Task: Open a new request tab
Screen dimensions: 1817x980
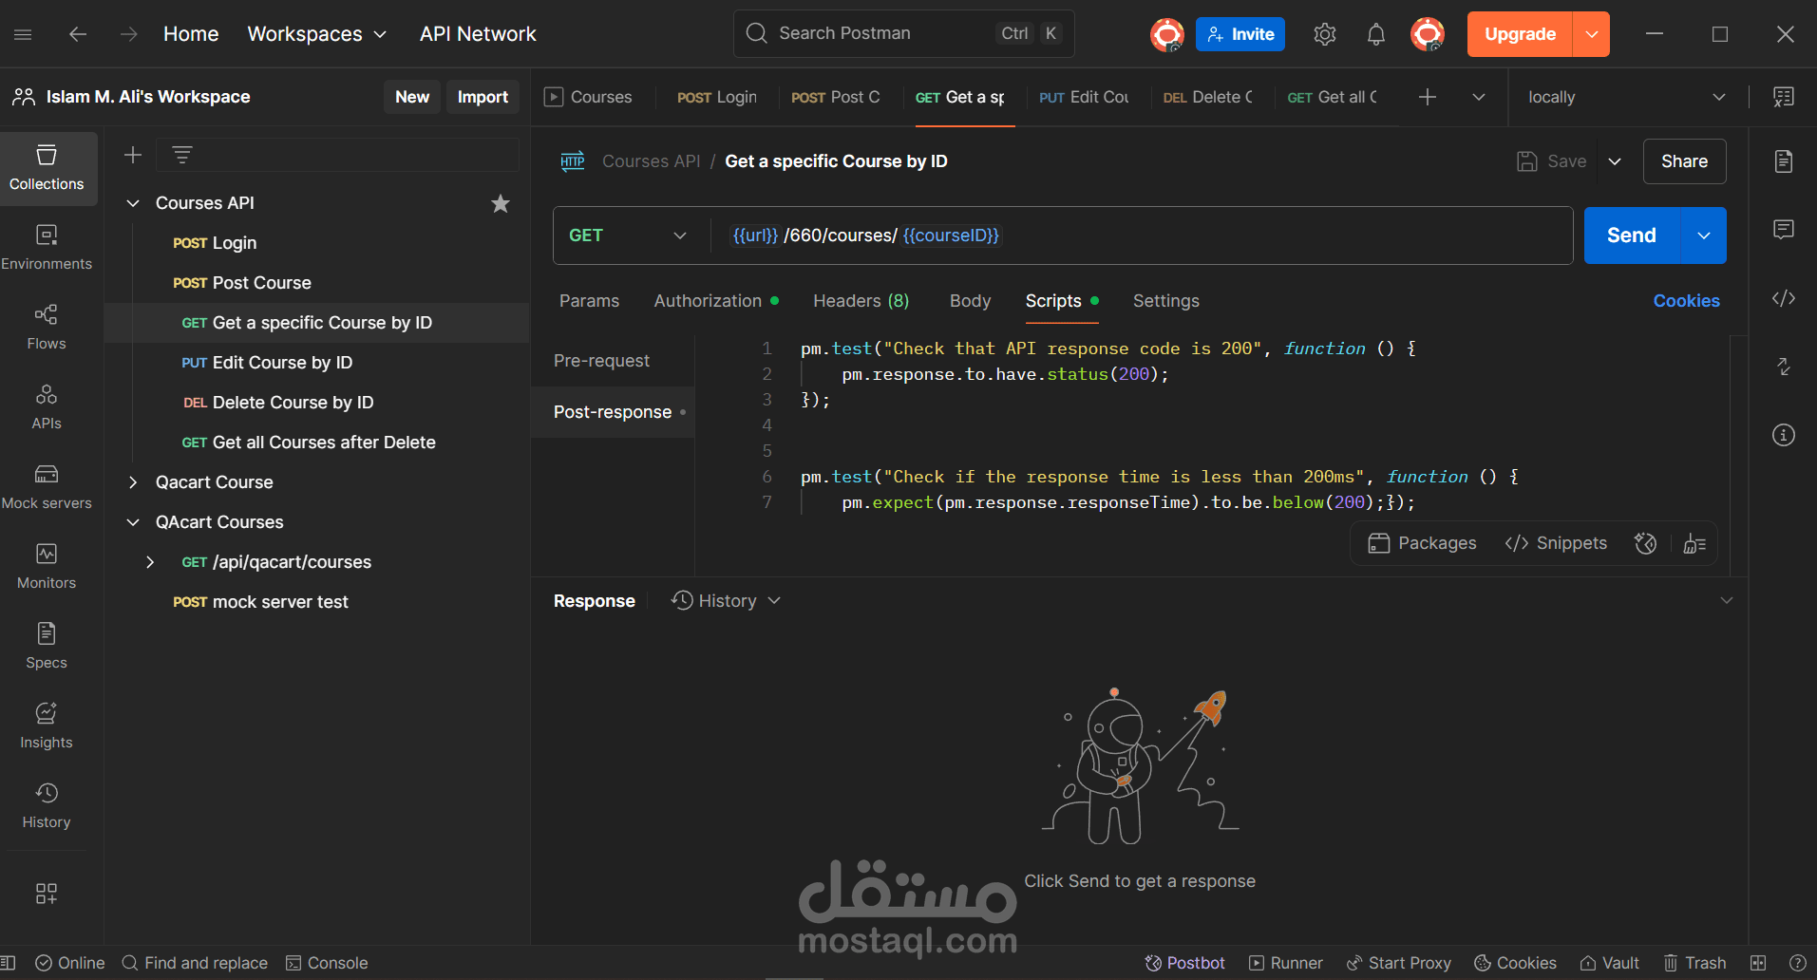Action: (x=1428, y=97)
